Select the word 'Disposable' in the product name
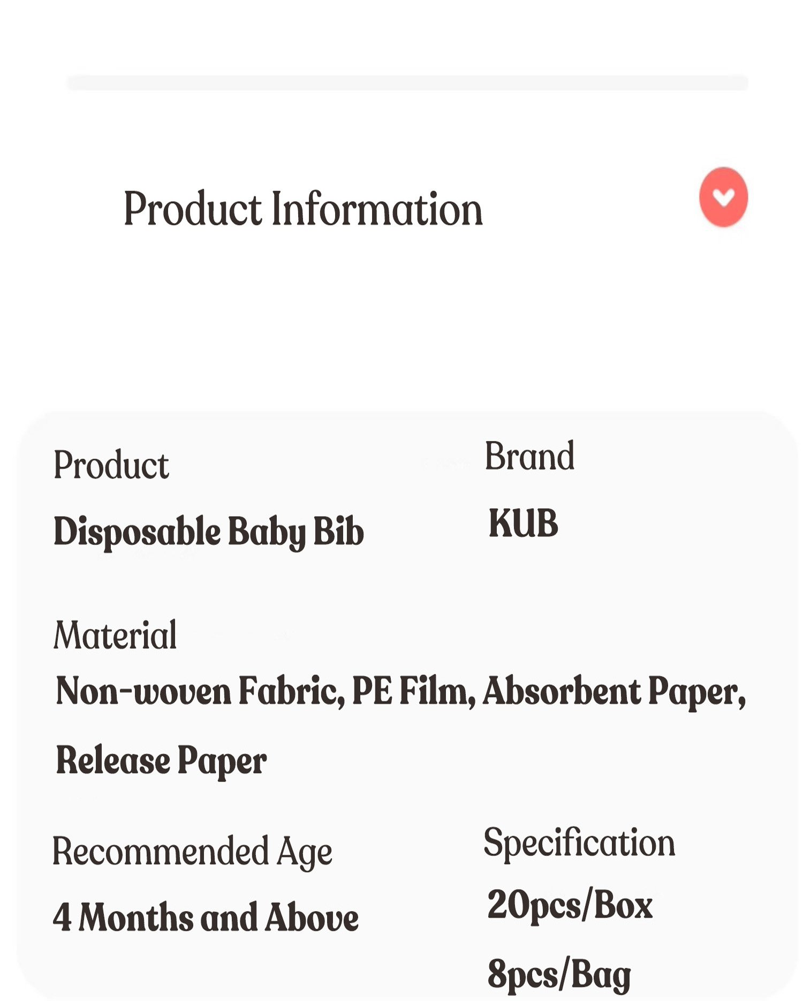 click(137, 532)
